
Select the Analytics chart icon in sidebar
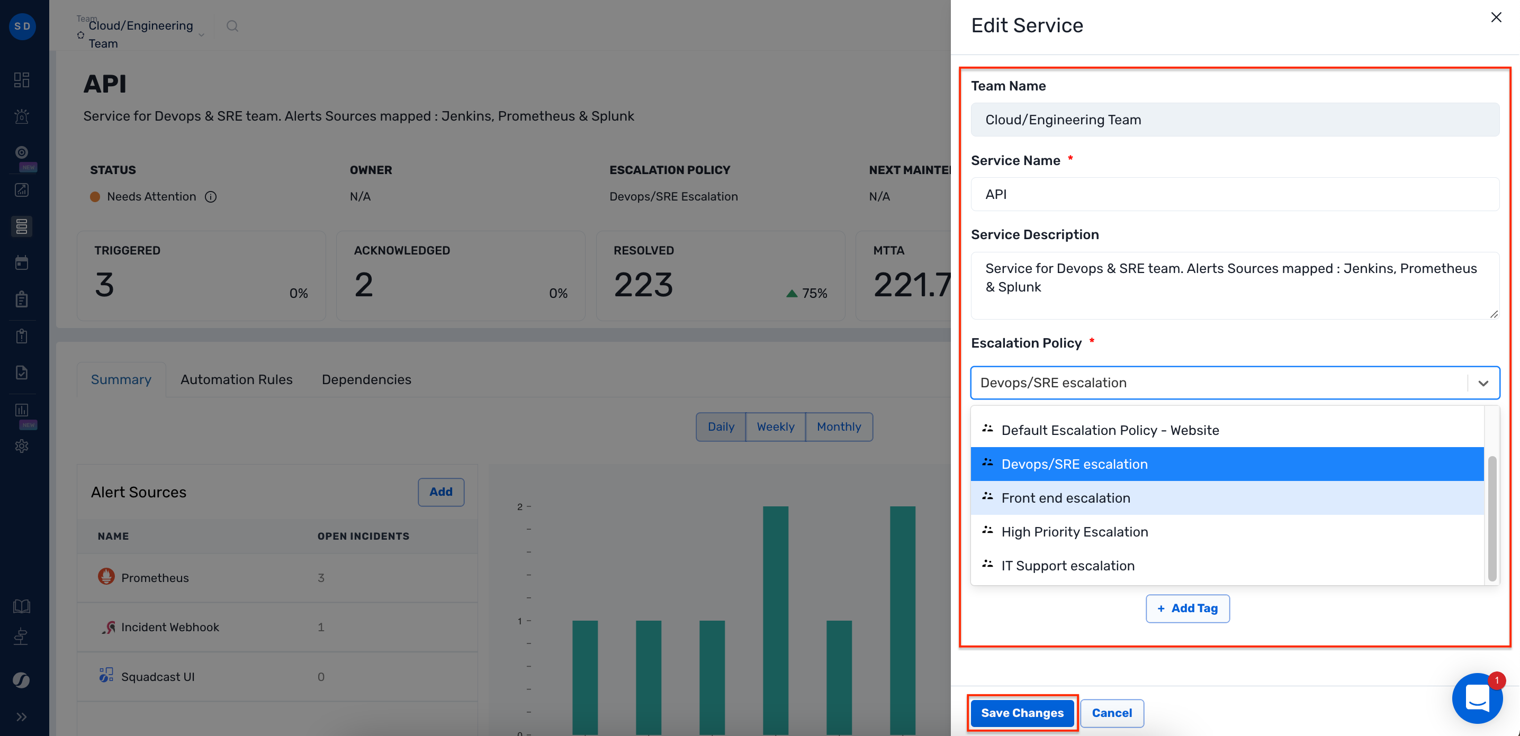(22, 190)
